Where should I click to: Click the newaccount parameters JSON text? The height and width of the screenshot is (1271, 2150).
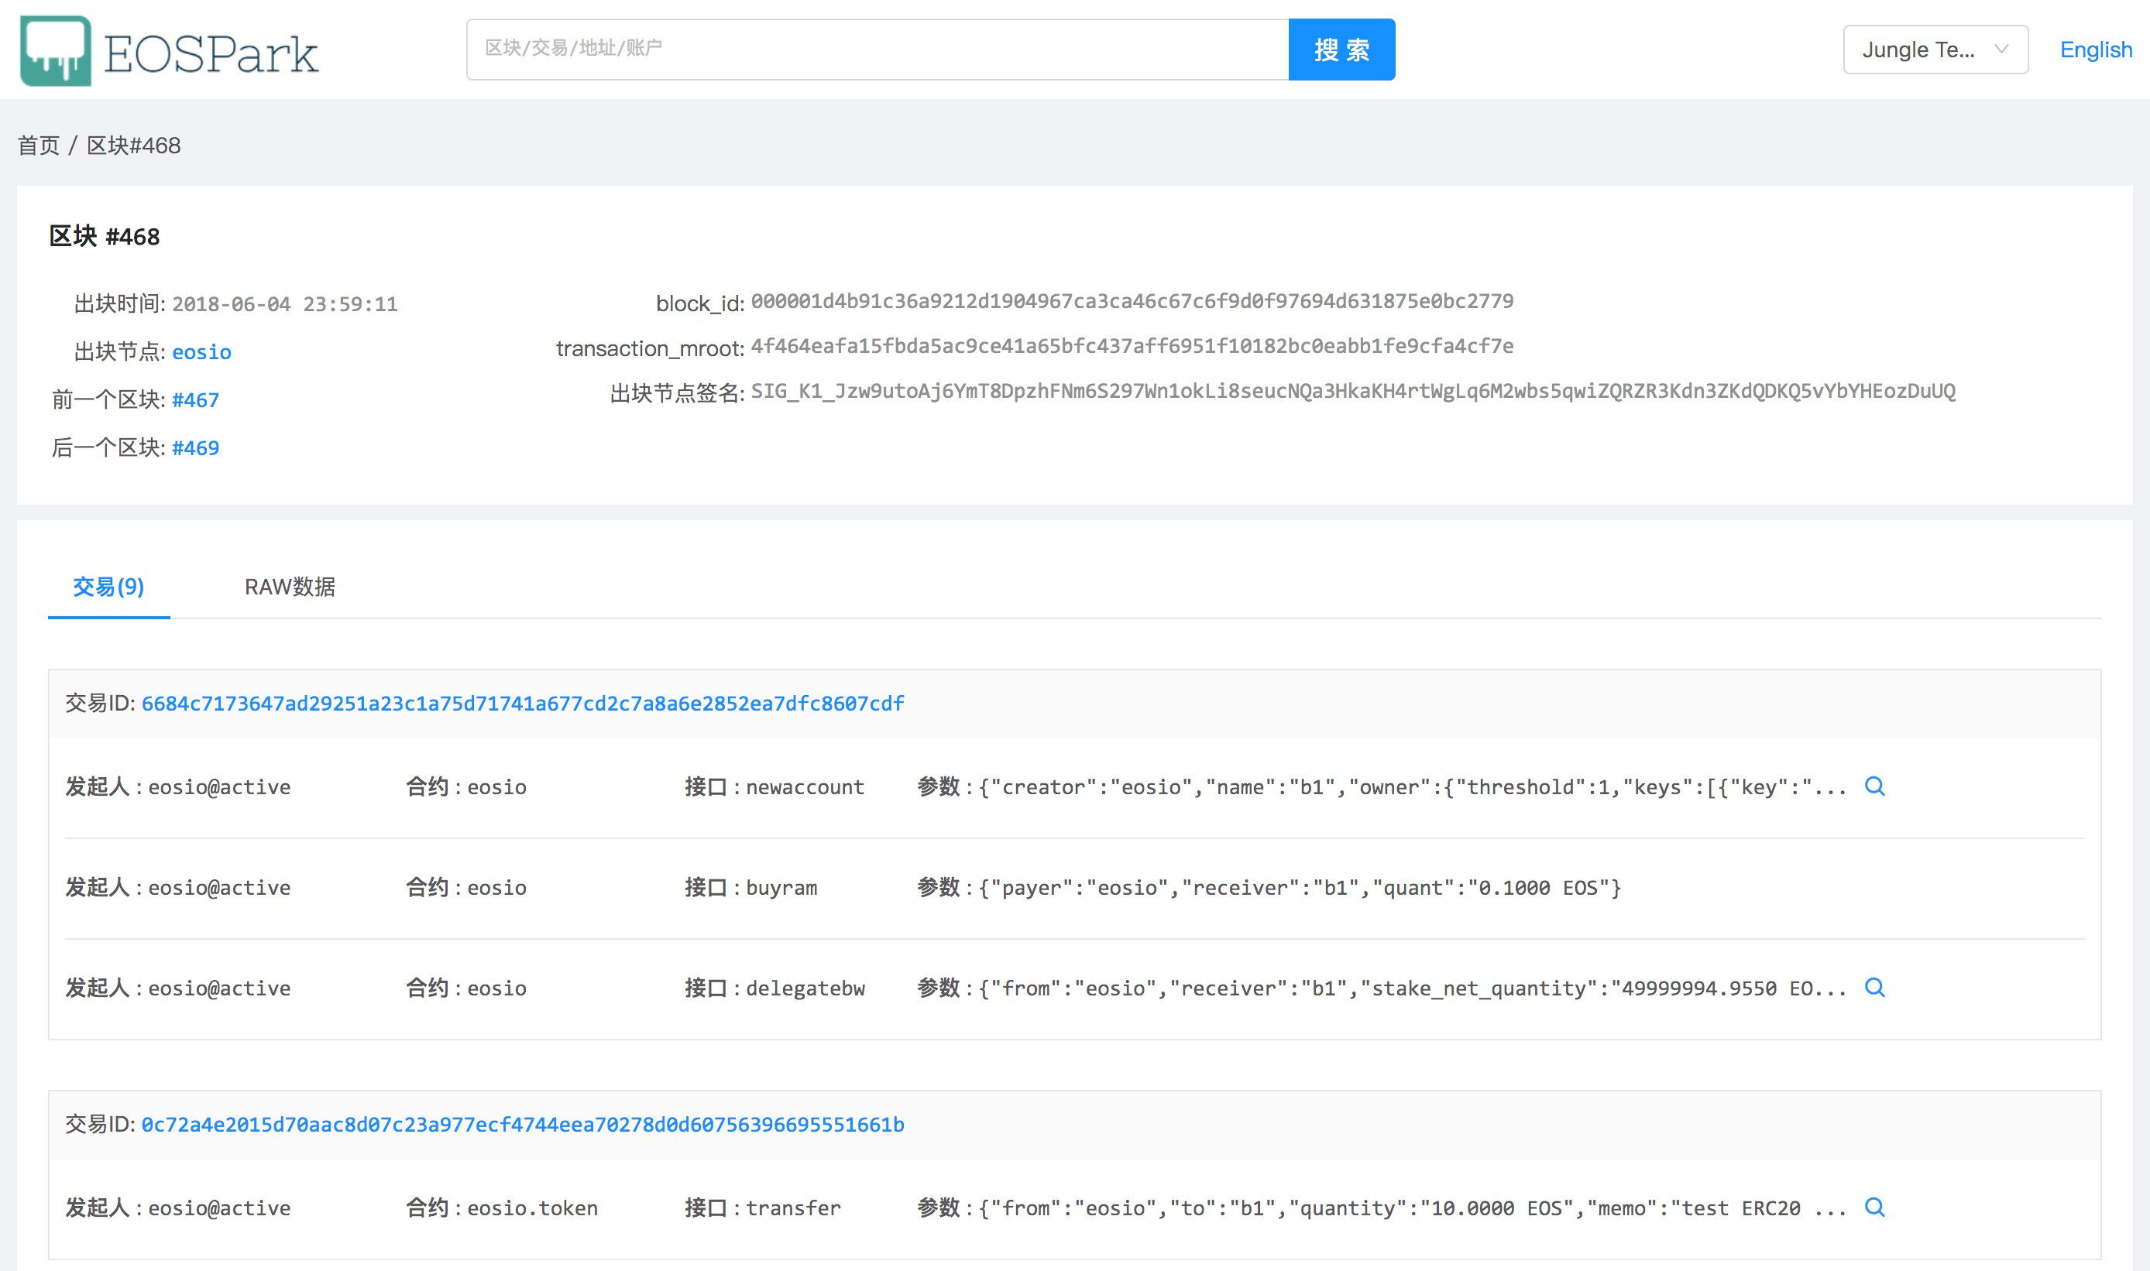pos(1412,787)
